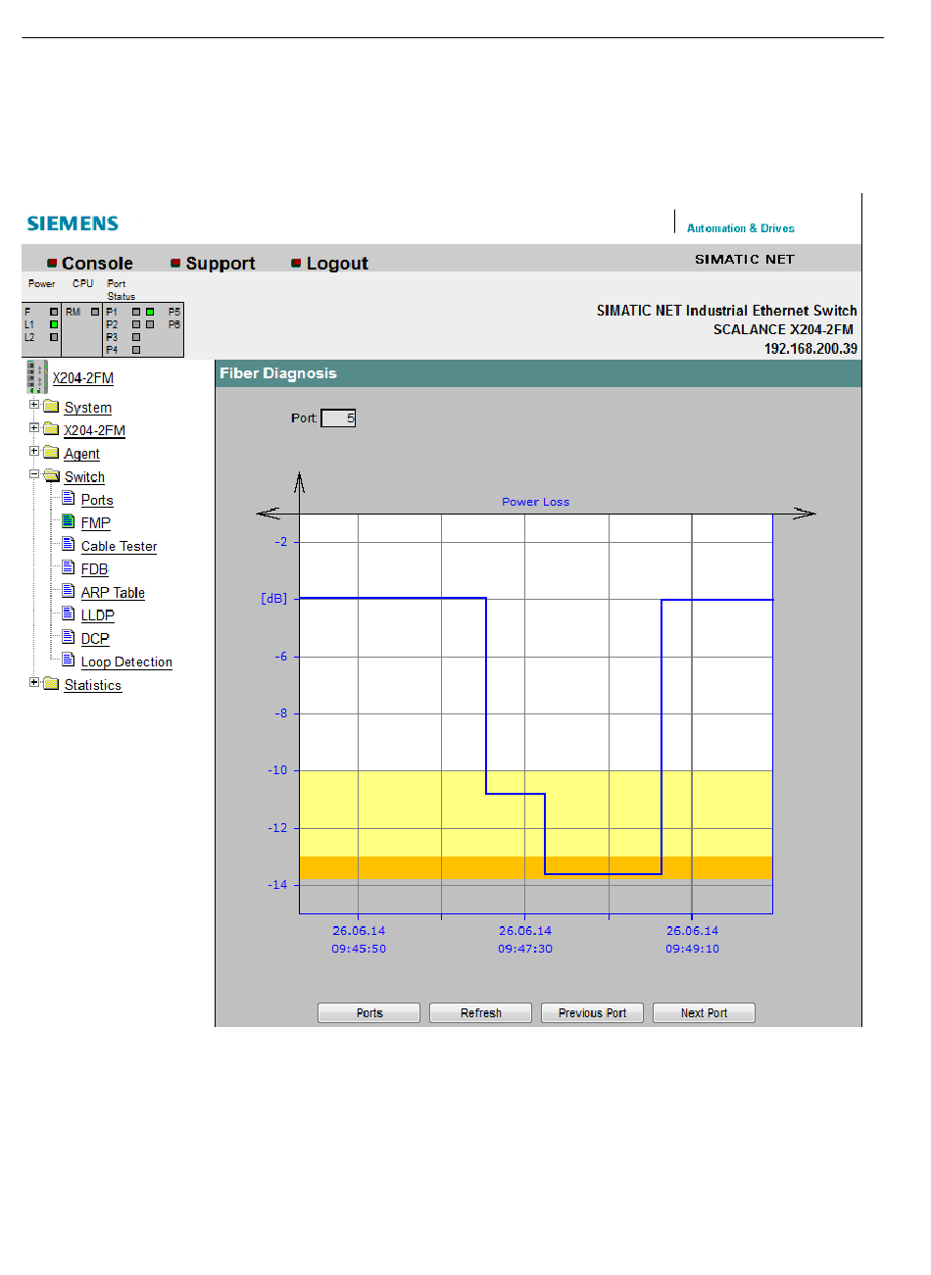
Task: Click the page icon beside ARP Table
Action: point(69,591)
